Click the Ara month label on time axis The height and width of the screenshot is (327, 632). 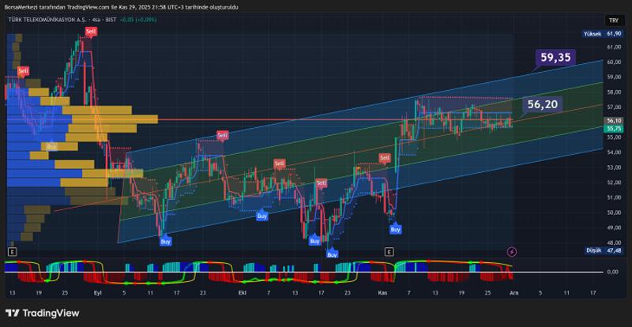click(513, 293)
